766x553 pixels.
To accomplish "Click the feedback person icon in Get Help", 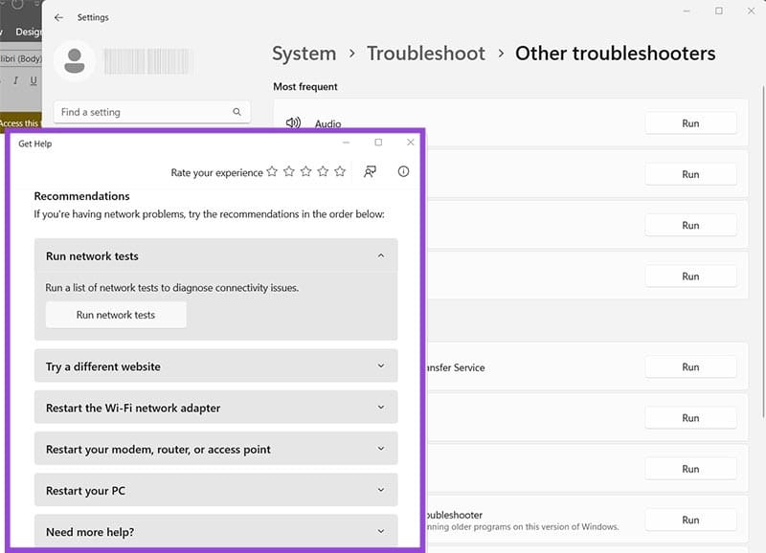I will pyautogui.click(x=370, y=171).
